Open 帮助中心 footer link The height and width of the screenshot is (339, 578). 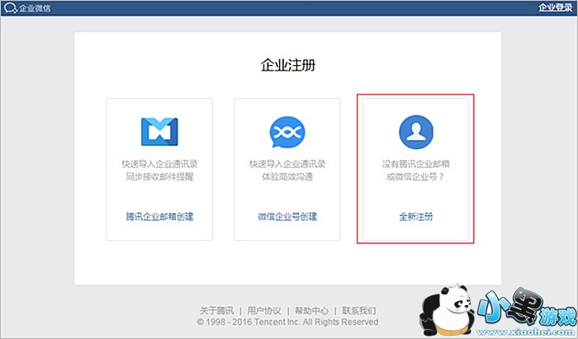(x=312, y=310)
